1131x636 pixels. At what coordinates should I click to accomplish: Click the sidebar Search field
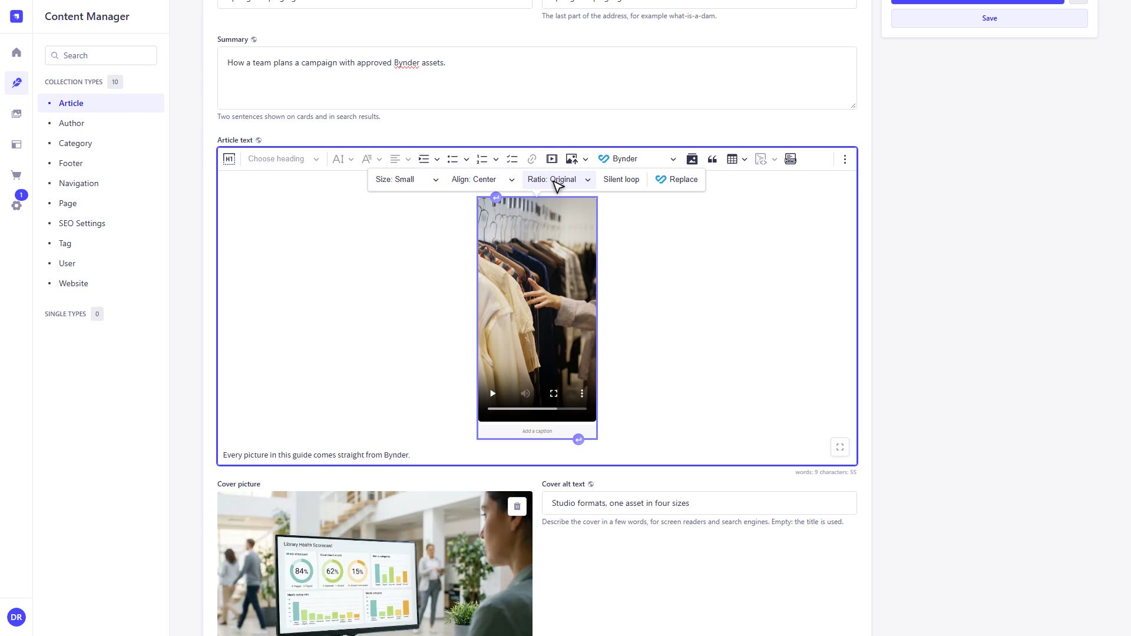point(101,55)
